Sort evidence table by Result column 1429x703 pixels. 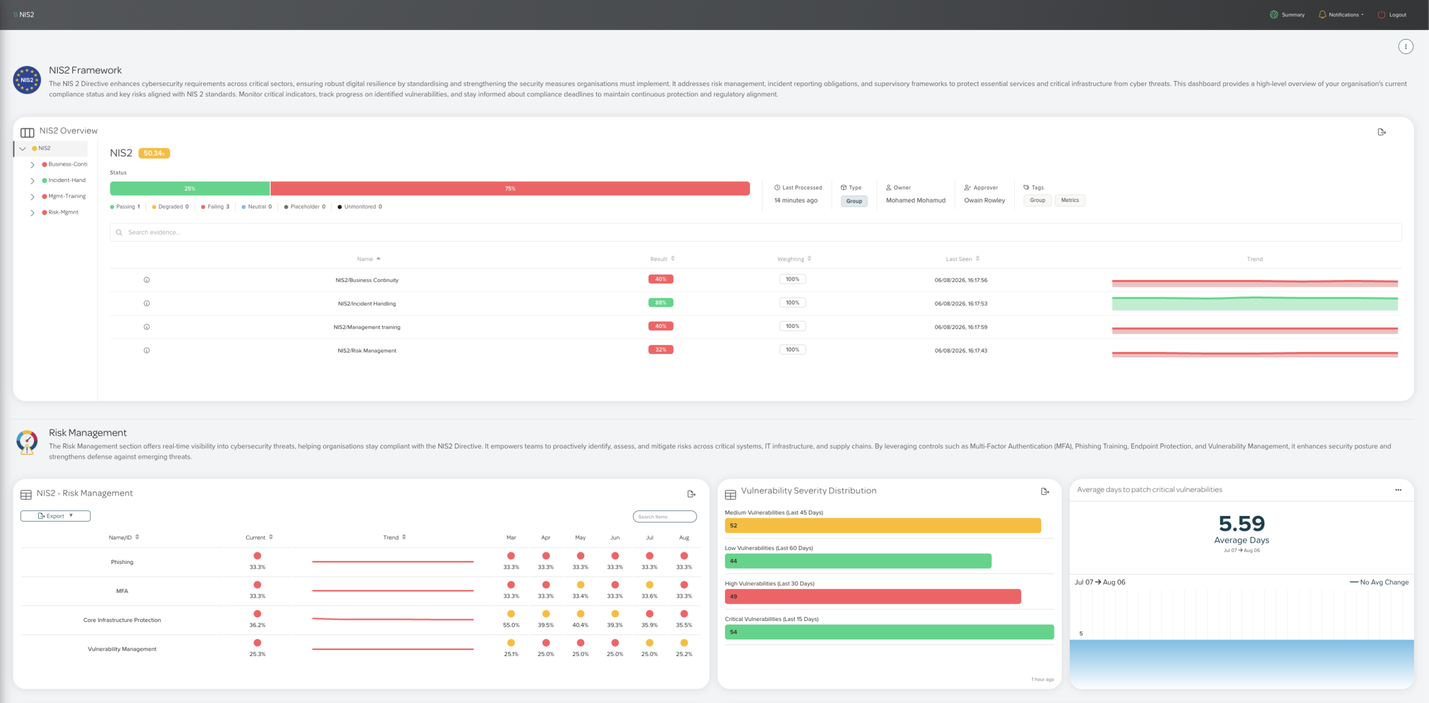tap(662, 259)
